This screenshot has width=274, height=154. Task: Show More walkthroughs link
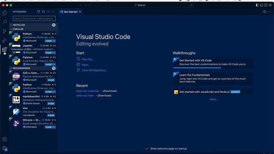coord(214,99)
